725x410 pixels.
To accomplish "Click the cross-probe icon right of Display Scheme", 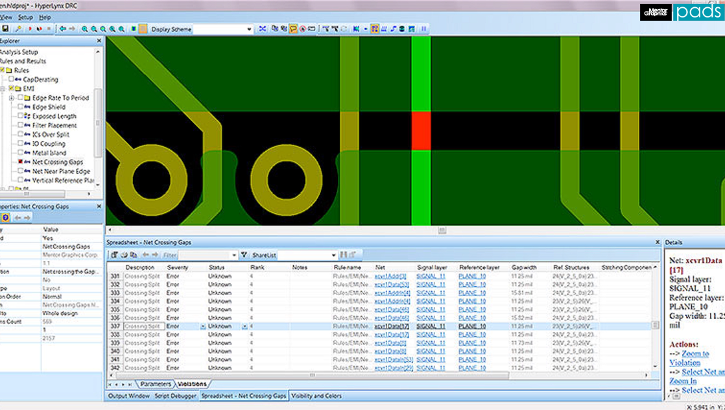I will [262, 29].
